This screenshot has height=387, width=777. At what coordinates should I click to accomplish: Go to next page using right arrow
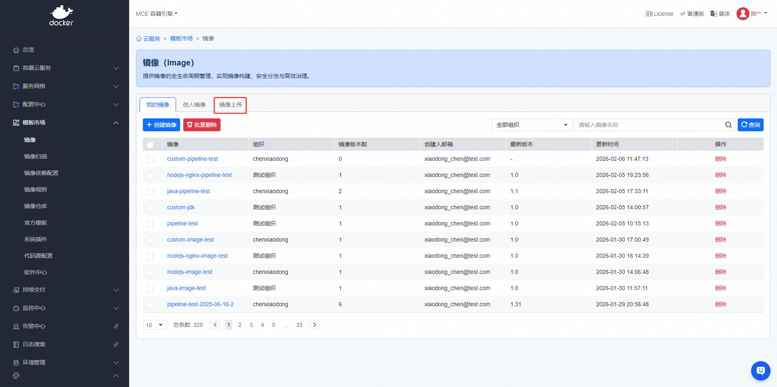(x=314, y=325)
